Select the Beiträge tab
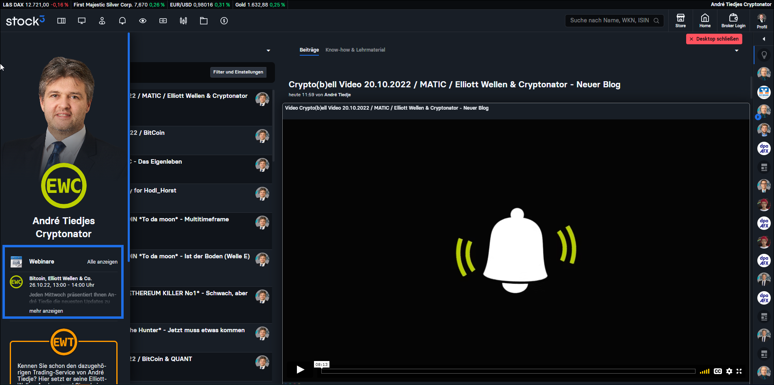774x385 pixels. click(309, 50)
